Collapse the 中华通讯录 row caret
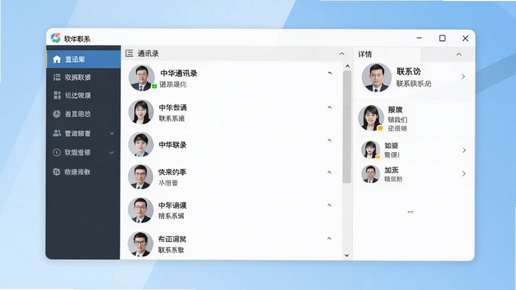Screen dimensions: 516x290 click(x=330, y=73)
